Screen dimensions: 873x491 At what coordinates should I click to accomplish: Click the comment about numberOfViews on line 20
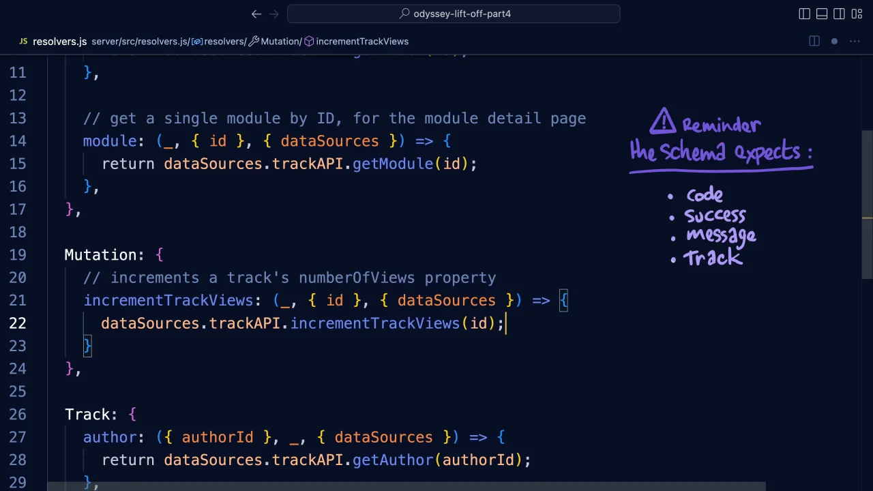290,278
